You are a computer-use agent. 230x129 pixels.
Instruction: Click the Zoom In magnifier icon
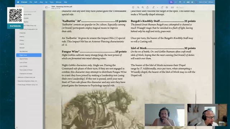pyautogui.click(x=143, y=7)
